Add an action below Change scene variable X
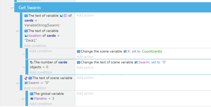Image resolution: width=211 pixels, height=107 pixels. [85, 57]
